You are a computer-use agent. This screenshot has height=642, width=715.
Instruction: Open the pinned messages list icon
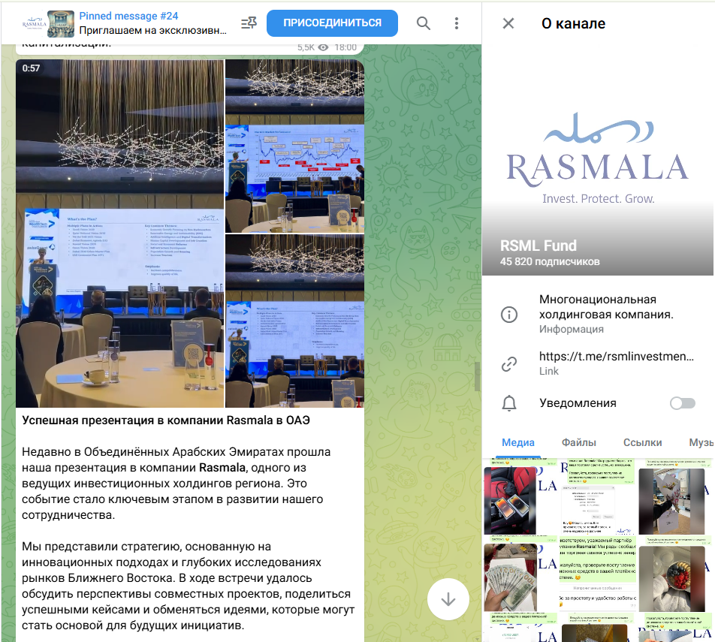click(x=249, y=23)
